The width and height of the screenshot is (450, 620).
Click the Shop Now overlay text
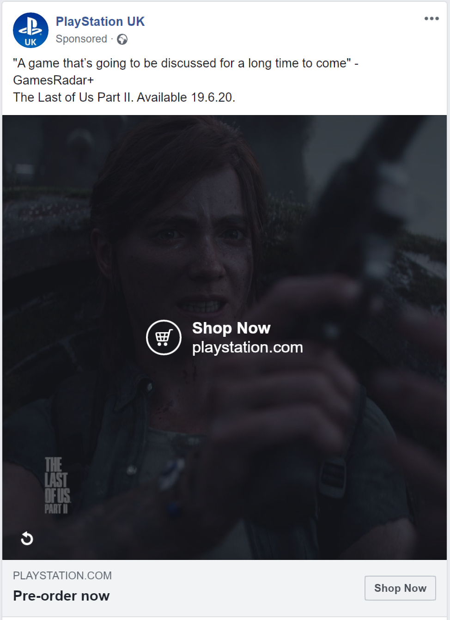pos(231,328)
